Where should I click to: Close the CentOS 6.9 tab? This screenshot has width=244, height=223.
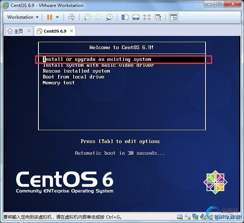pyautogui.click(x=71, y=31)
